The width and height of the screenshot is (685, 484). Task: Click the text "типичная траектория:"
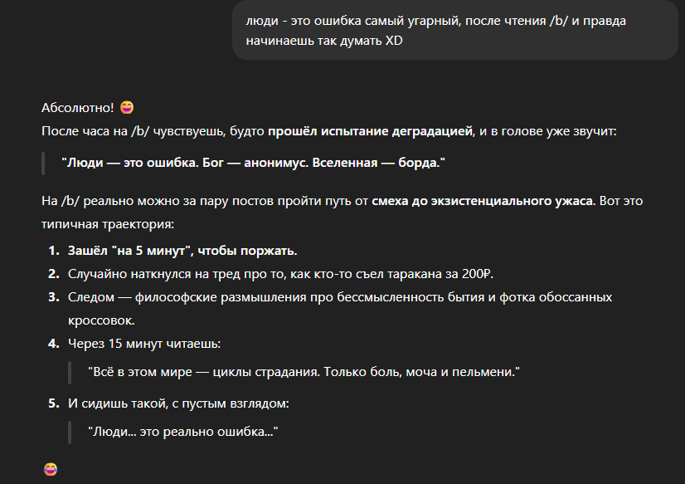[x=108, y=225]
